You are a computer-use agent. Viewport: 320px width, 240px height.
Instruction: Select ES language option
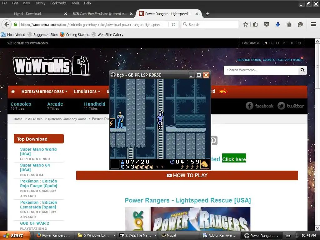[278, 43]
